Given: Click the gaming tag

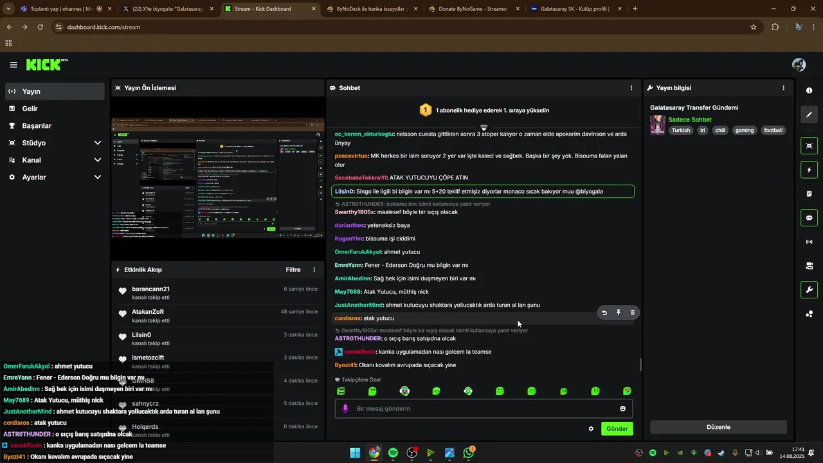Looking at the screenshot, I should tap(745, 131).
